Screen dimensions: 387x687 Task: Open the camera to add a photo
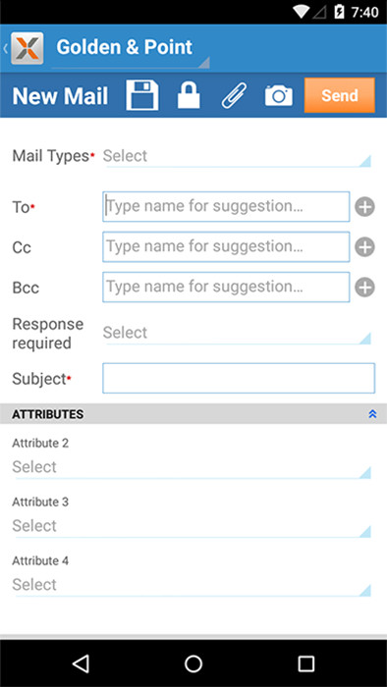pos(279,95)
